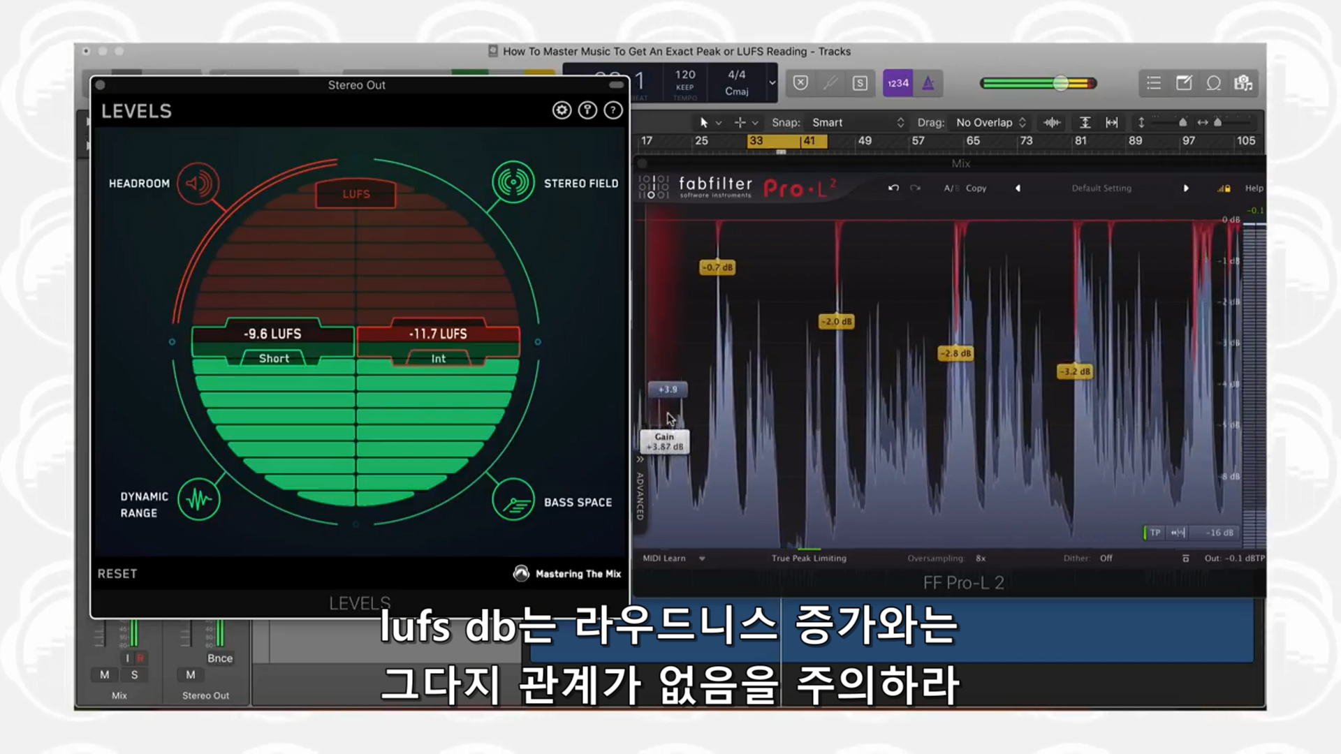Solo the Mix channel strip
The image size is (1341, 754).
click(x=134, y=674)
